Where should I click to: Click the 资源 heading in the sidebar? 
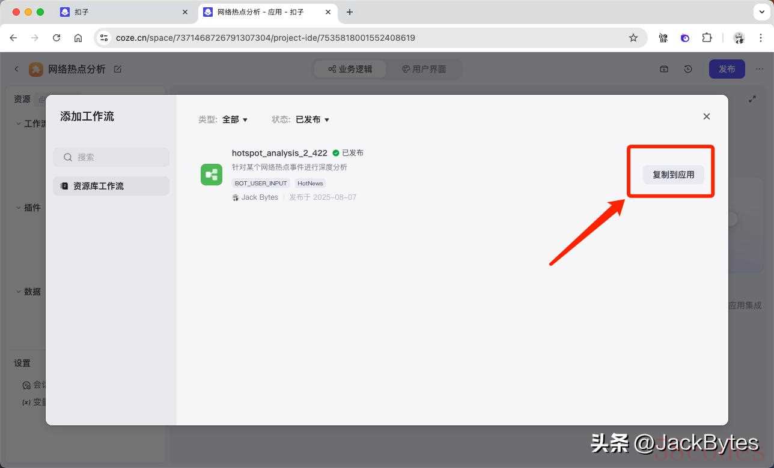pyautogui.click(x=22, y=99)
